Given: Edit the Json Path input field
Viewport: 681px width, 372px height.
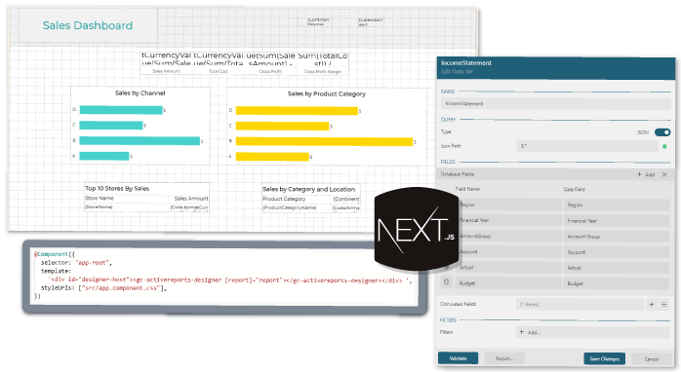Looking at the screenshot, I should click(587, 146).
